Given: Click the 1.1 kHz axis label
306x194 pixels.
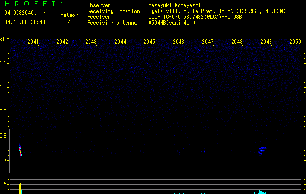Looking at the screenshot, I should pos(4,63).
